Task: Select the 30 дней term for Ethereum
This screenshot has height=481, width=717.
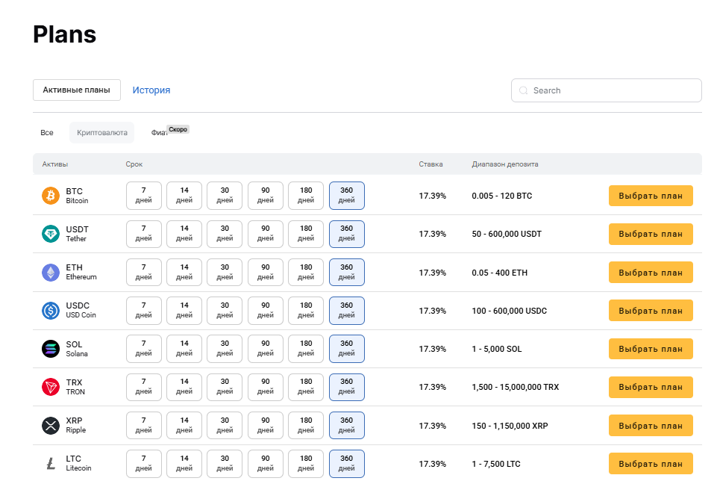Action: 225,272
